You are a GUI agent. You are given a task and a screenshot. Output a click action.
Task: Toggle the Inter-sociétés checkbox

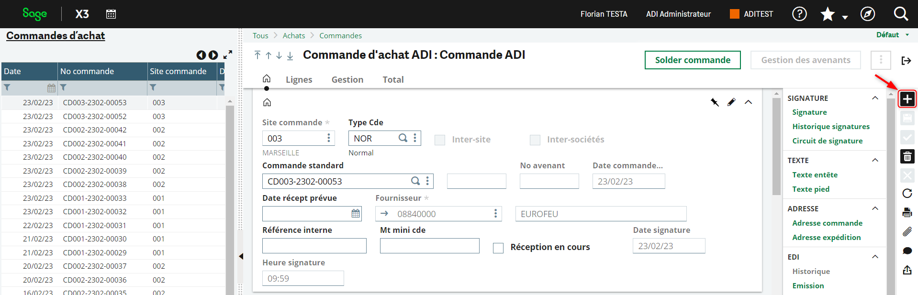point(535,140)
